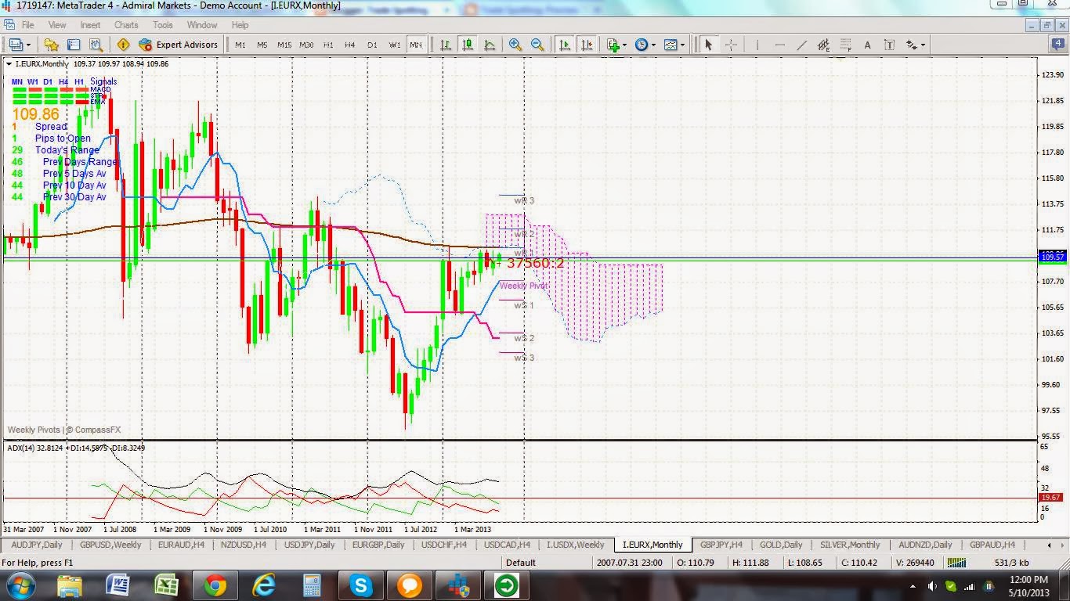Select the trendline drawing tool

[801, 45]
